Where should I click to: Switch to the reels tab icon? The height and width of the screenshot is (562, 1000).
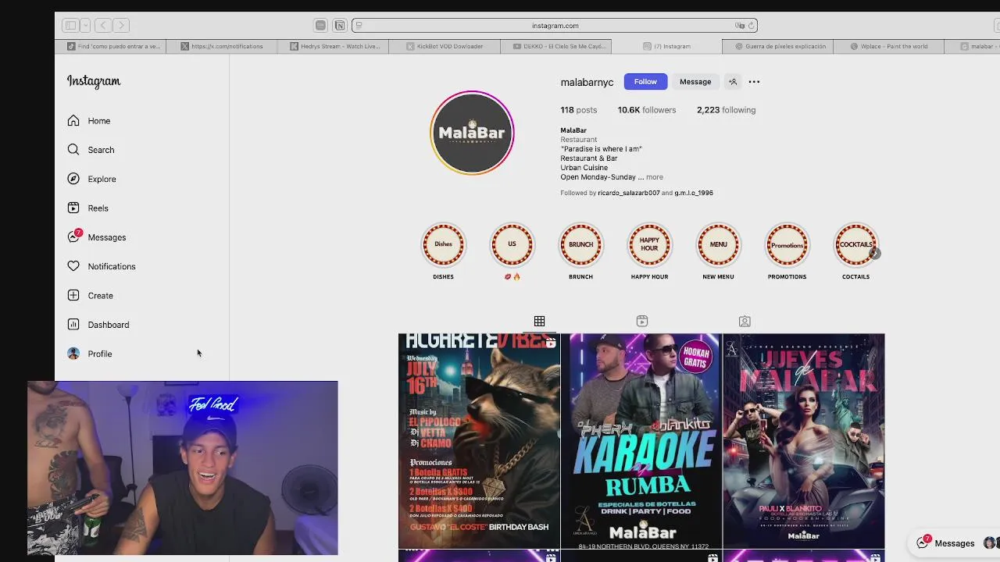click(x=642, y=321)
